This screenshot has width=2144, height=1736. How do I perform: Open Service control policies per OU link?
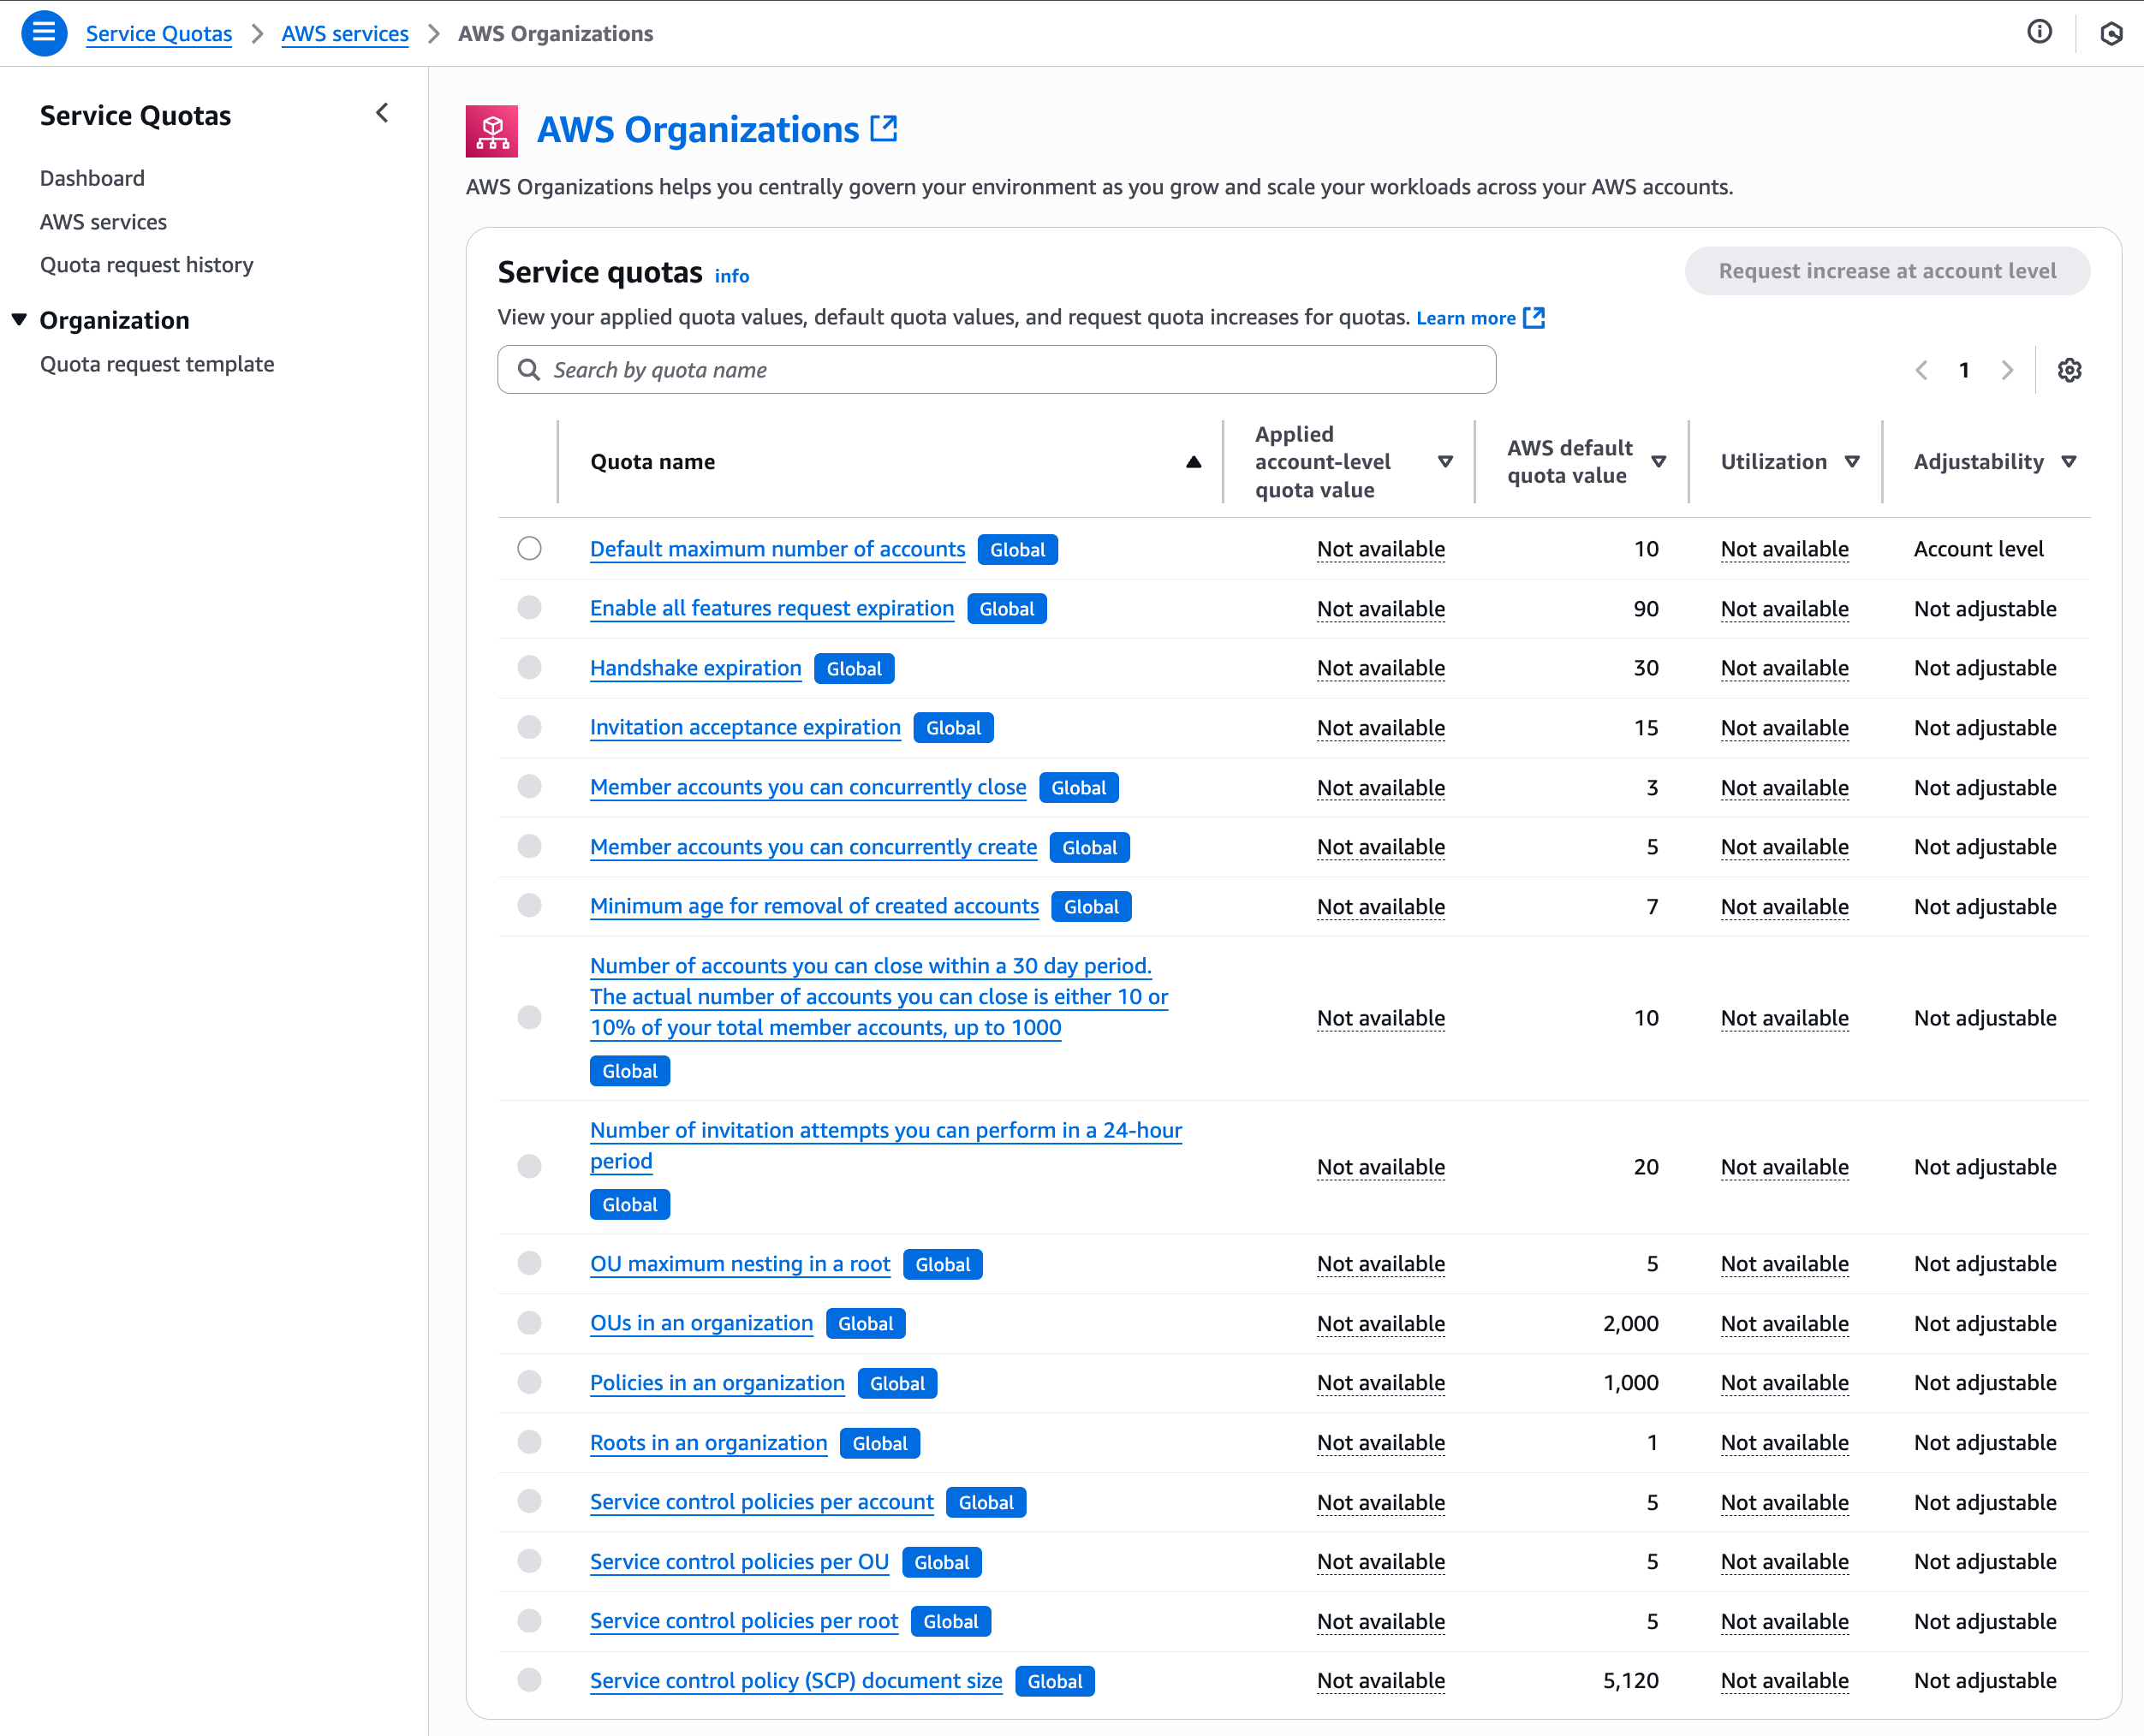[x=739, y=1561]
